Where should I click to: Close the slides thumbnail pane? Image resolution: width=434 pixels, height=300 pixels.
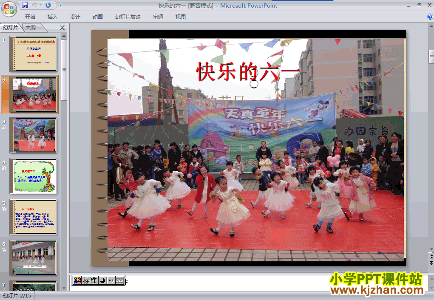(62, 28)
